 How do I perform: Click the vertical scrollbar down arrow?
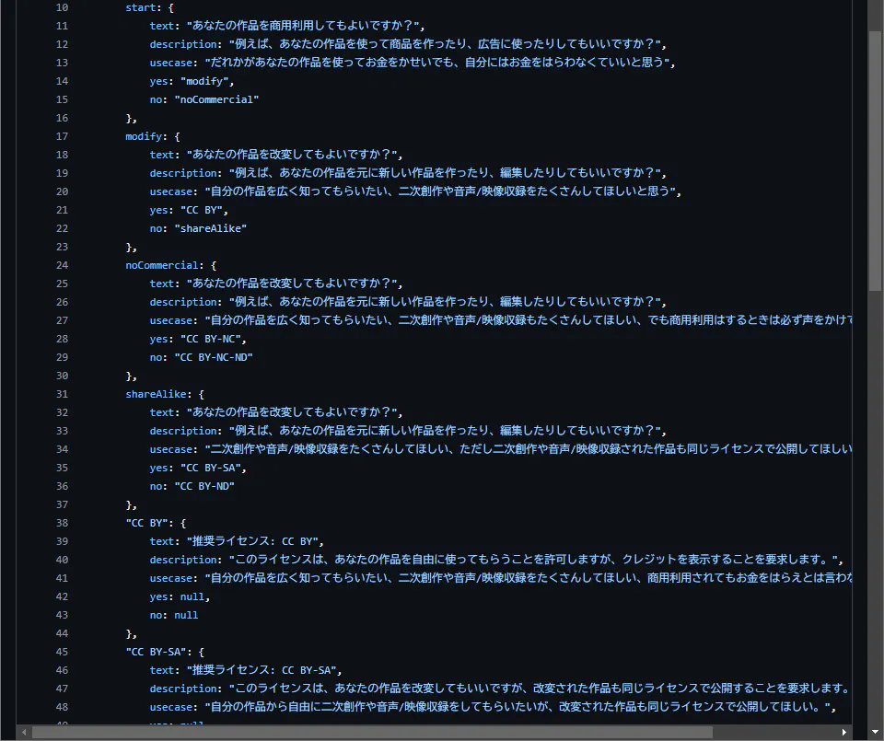pos(875,733)
